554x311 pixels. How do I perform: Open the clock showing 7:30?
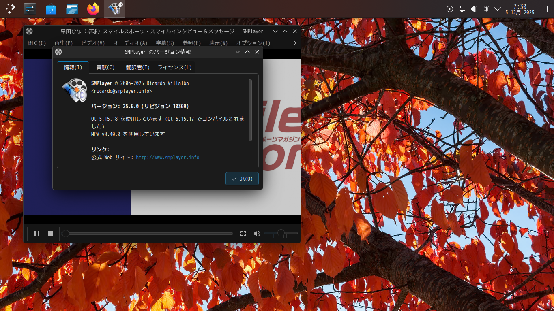tap(520, 9)
